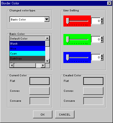Increase the red value with up spinner
Viewport: 113px width, 123px height.
[102, 19]
